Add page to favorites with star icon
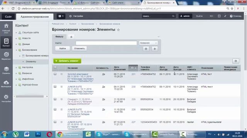 click(x=118, y=30)
